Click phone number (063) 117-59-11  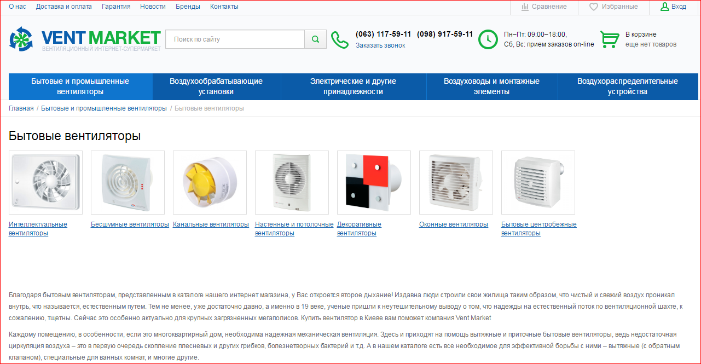coord(384,34)
